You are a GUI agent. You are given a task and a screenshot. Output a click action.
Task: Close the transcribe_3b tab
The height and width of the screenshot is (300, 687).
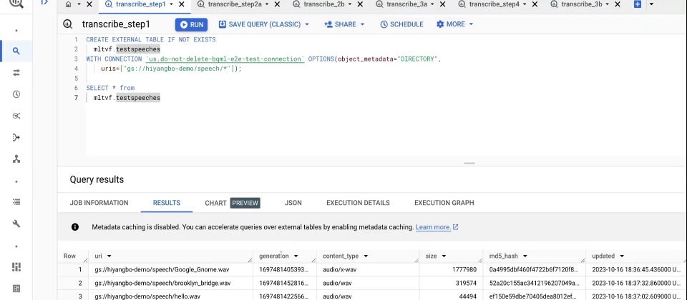[618, 4]
